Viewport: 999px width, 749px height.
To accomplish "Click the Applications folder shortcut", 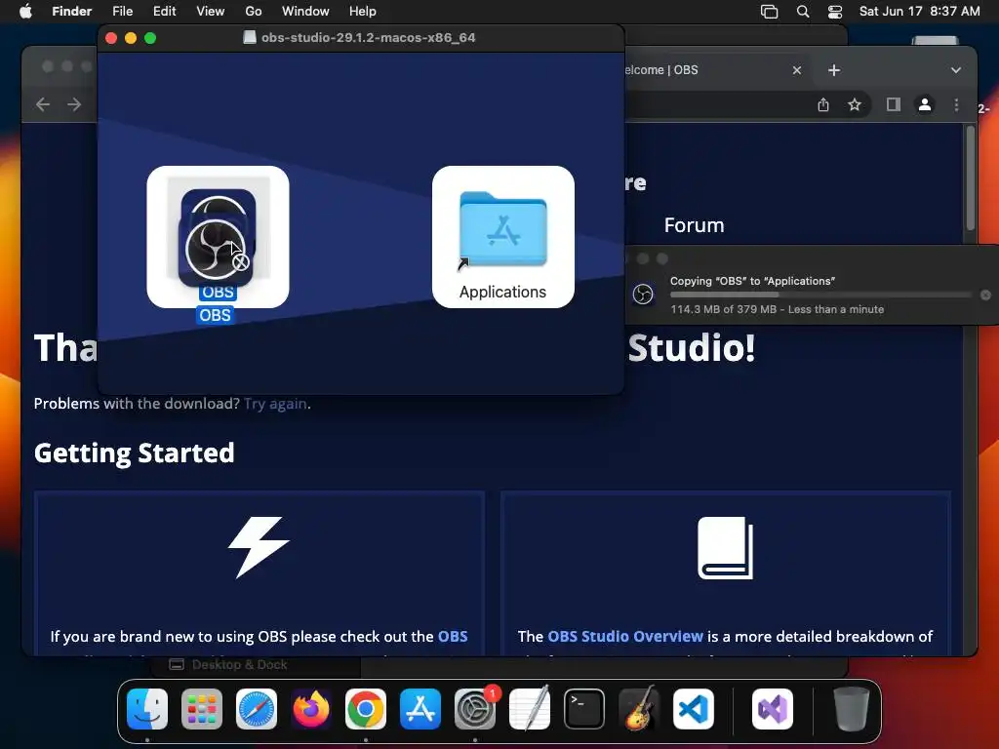I will point(503,237).
